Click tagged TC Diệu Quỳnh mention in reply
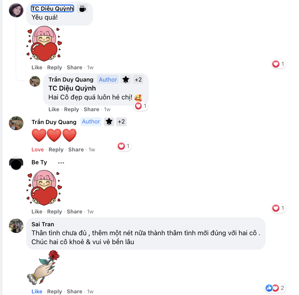The height and width of the screenshot is (295, 299). tap(72, 88)
